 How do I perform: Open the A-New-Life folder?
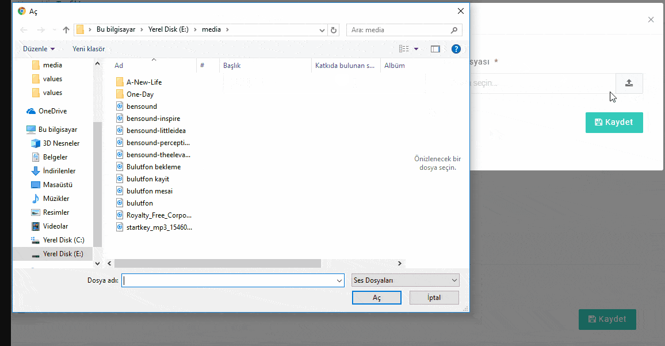point(139,82)
